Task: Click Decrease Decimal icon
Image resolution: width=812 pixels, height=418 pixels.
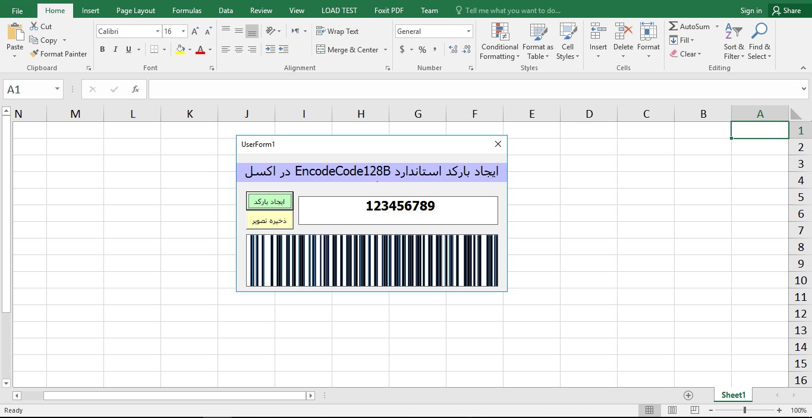Action: (466, 50)
